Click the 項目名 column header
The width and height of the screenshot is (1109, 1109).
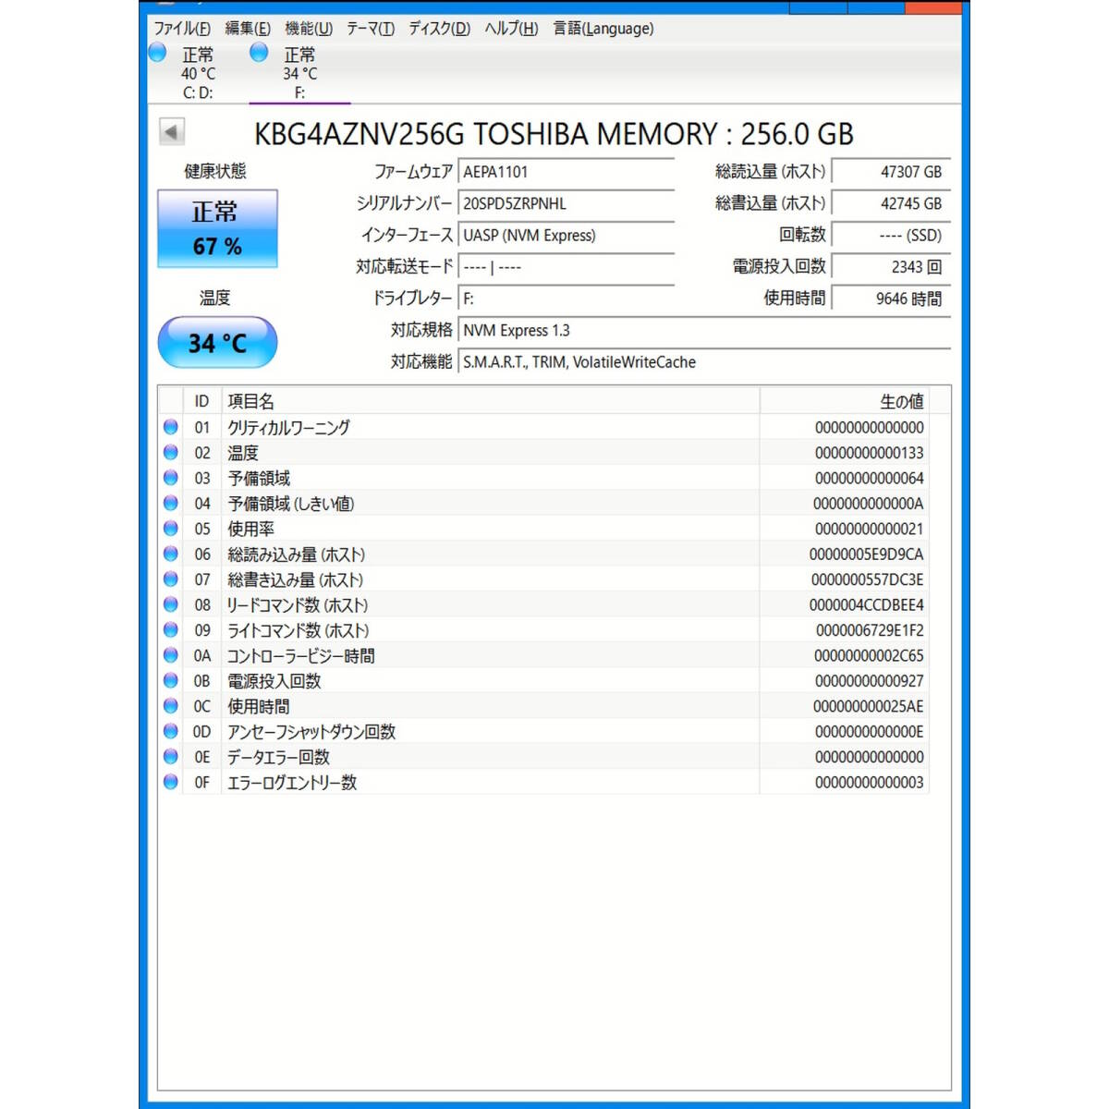490,401
